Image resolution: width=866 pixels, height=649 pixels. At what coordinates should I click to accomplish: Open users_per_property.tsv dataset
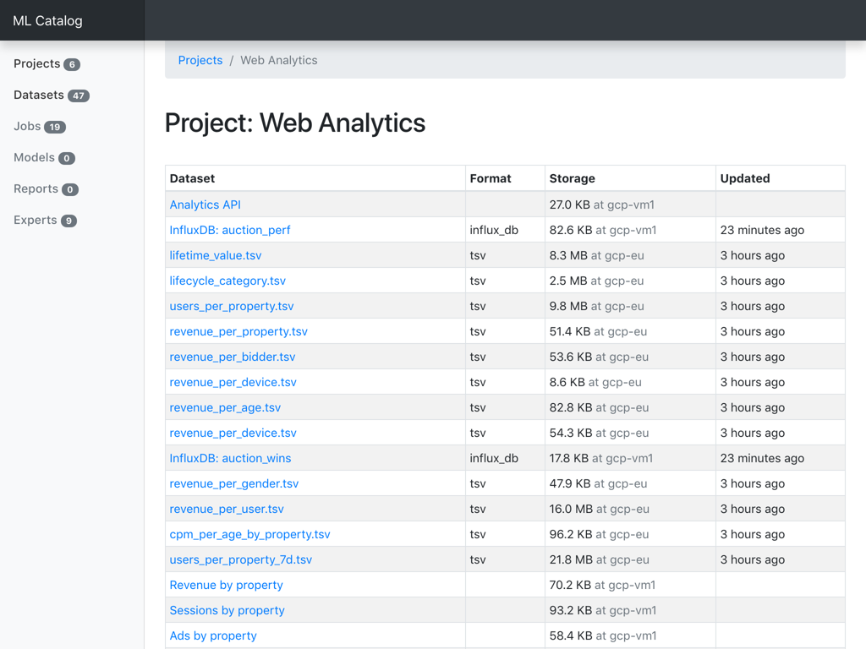(232, 306)
